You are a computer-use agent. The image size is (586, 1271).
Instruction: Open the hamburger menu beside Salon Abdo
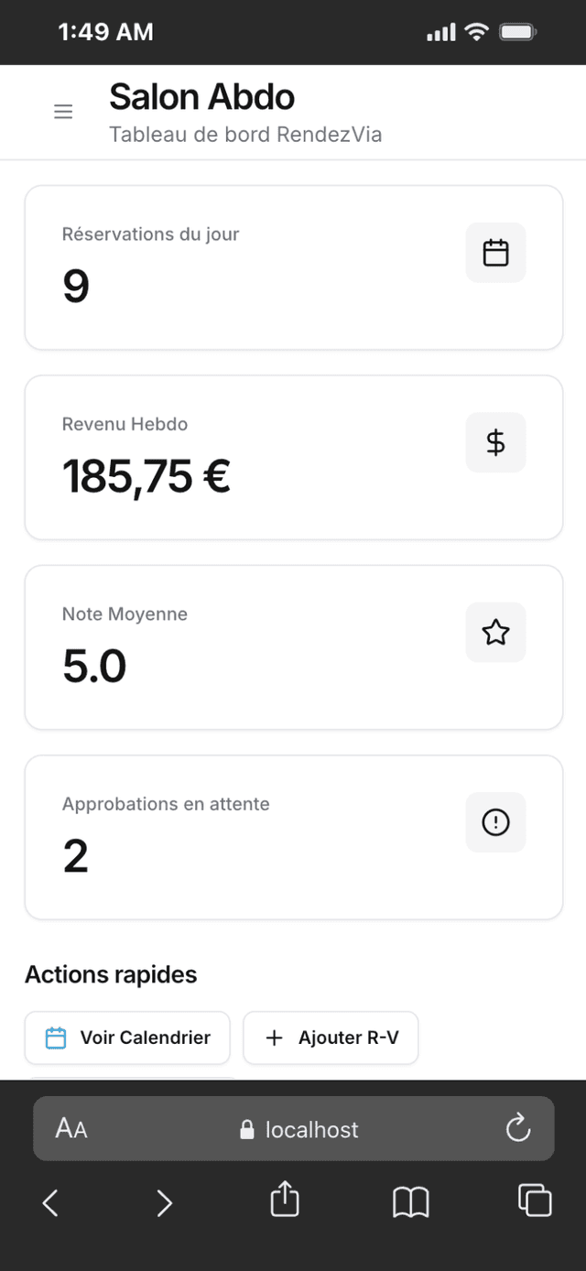63,112
